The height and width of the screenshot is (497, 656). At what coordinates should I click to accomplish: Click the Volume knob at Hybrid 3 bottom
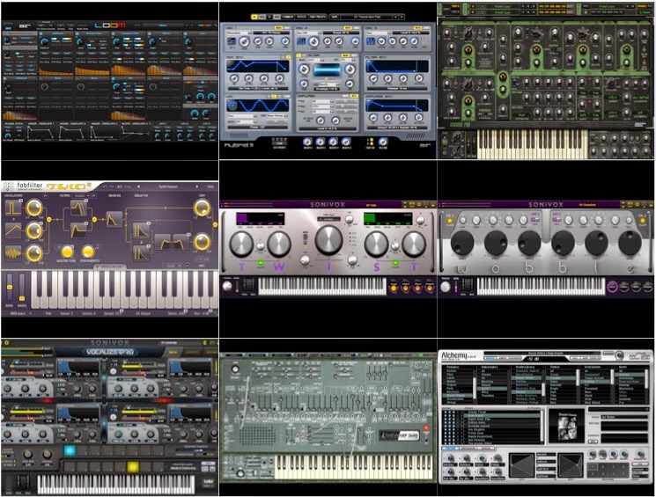tap(383, 143)
